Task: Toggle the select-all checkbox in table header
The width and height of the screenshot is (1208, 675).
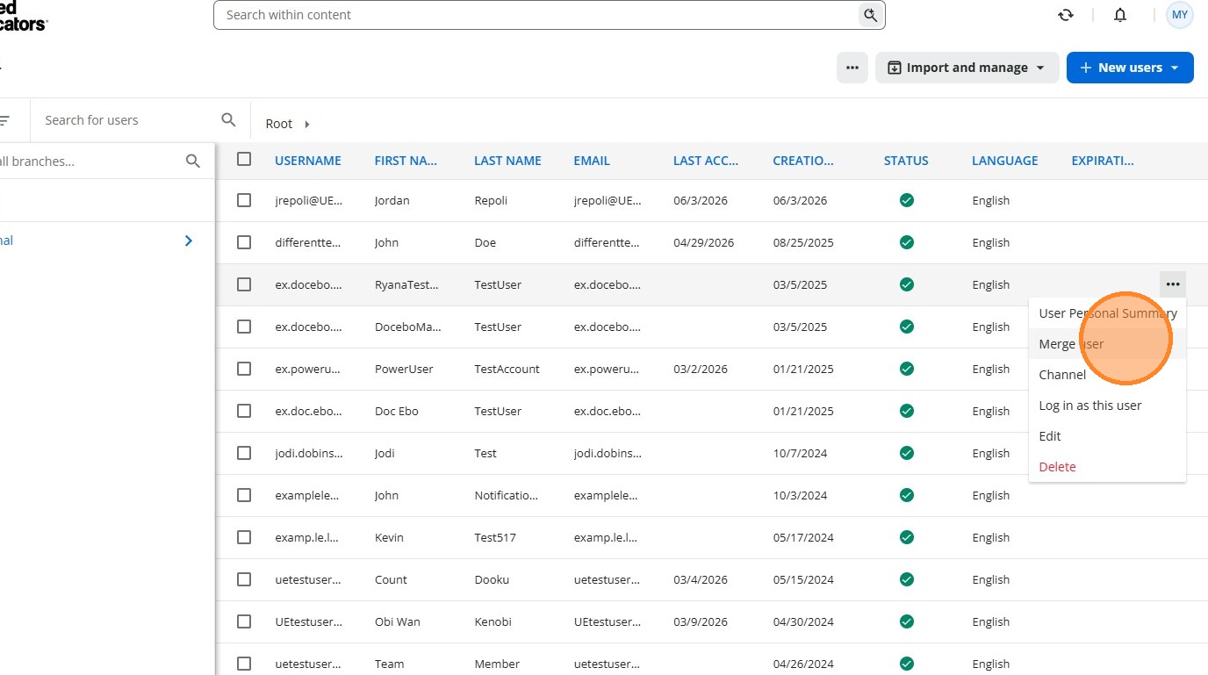Action: coord(244,159)
